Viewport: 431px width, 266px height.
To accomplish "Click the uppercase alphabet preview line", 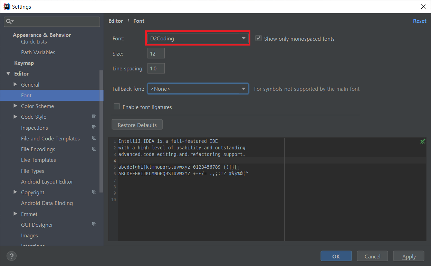I will click(183, 174).
